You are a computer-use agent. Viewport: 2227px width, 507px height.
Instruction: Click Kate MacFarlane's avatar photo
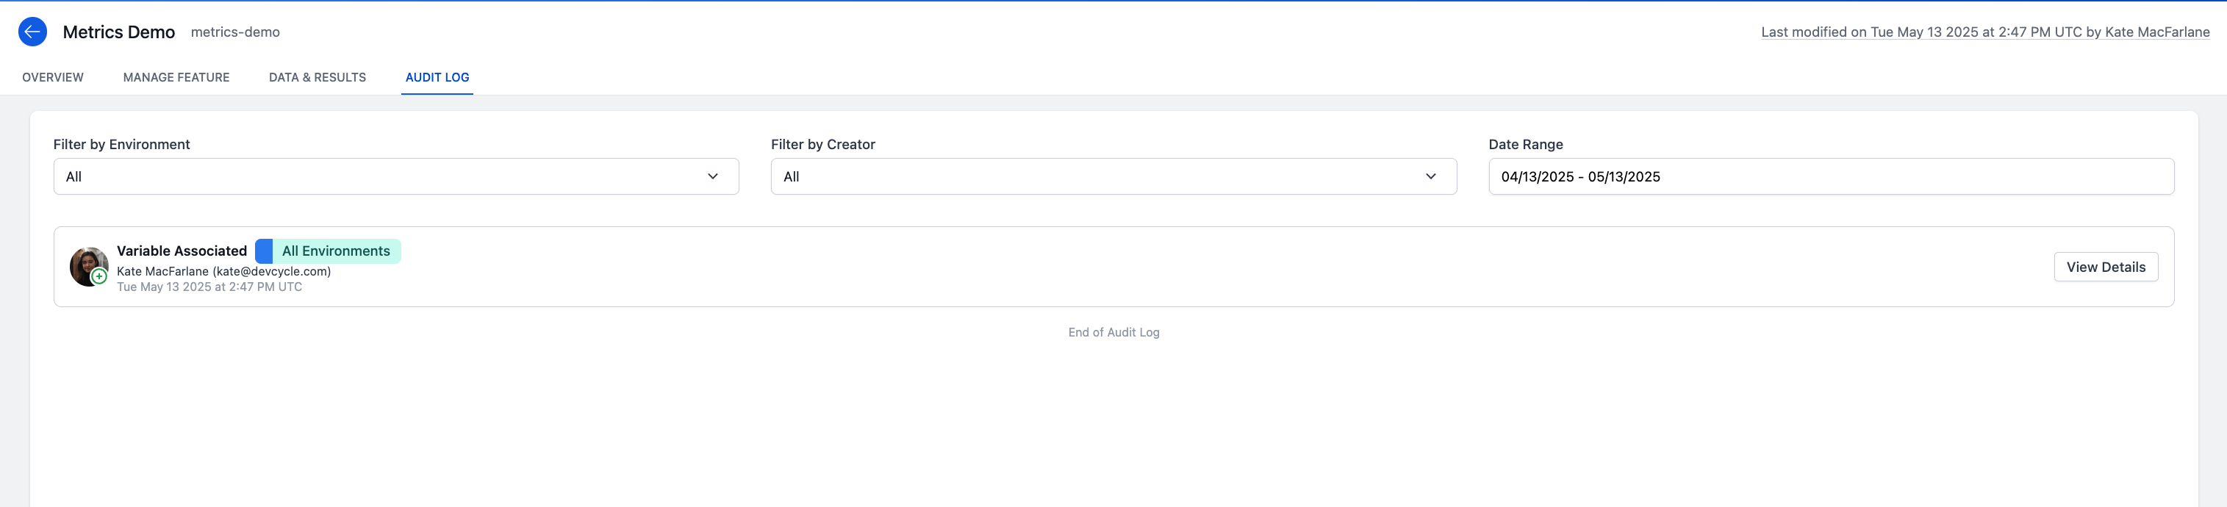(x=87, y=262)
